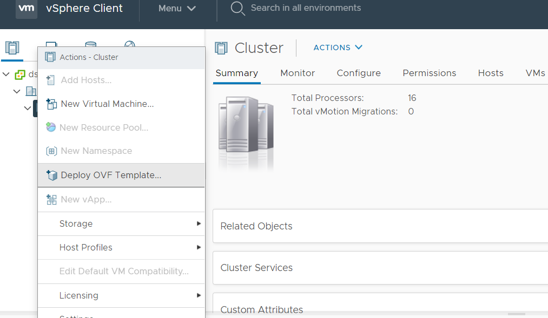Screen dimensions: 548x318
Task: Expand the Storage submenu arrow
Action: (x=199, y=224)
